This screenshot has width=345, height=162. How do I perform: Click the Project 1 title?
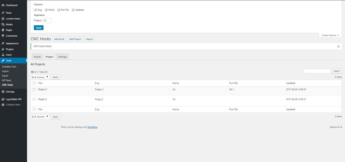click(43, 89)
